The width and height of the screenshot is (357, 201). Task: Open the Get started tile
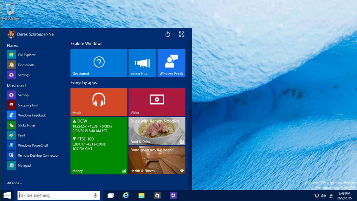(x=99, y=63)
